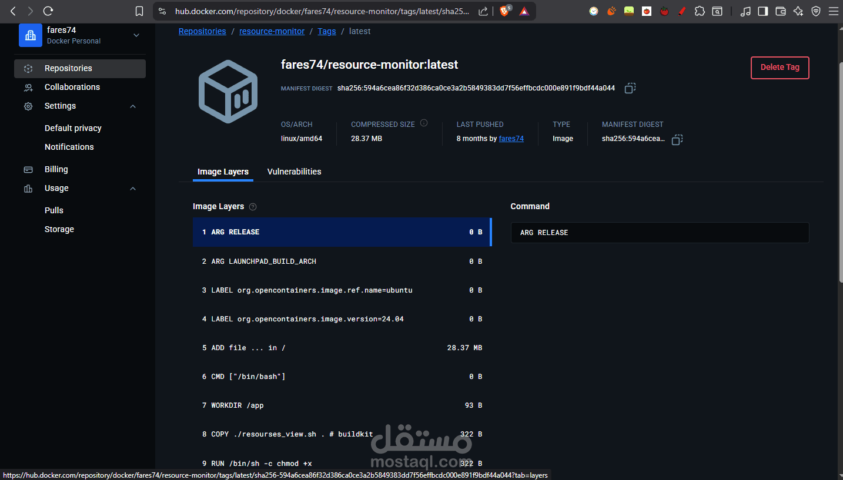Viewport: 843px width, 480px height.
Task: Select layer 6 CMD ["/bin/bash"]
Action: pyautogui.click(x=342, y=377)
